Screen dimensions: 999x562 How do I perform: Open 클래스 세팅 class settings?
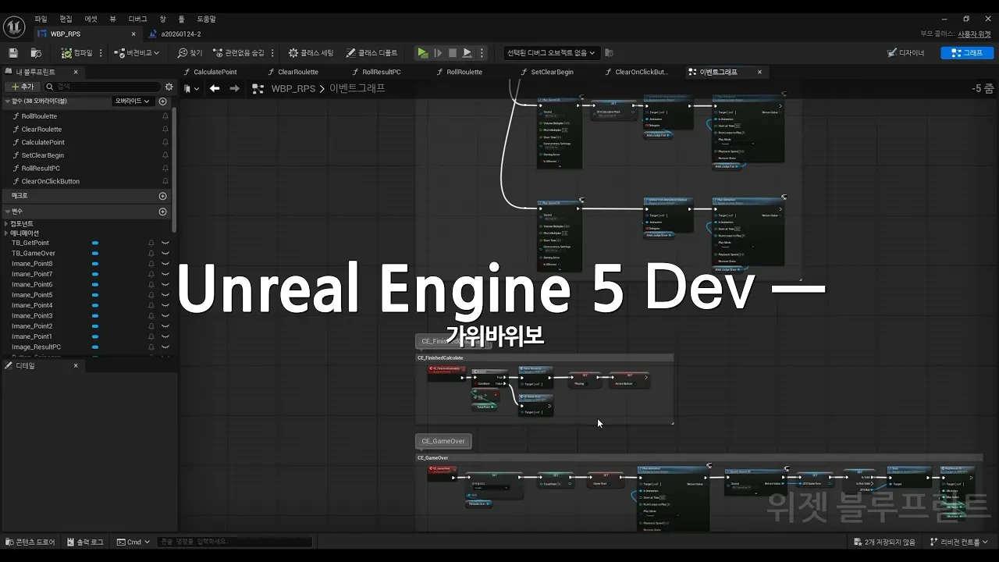pyautogui.click(x=311, y=53)
